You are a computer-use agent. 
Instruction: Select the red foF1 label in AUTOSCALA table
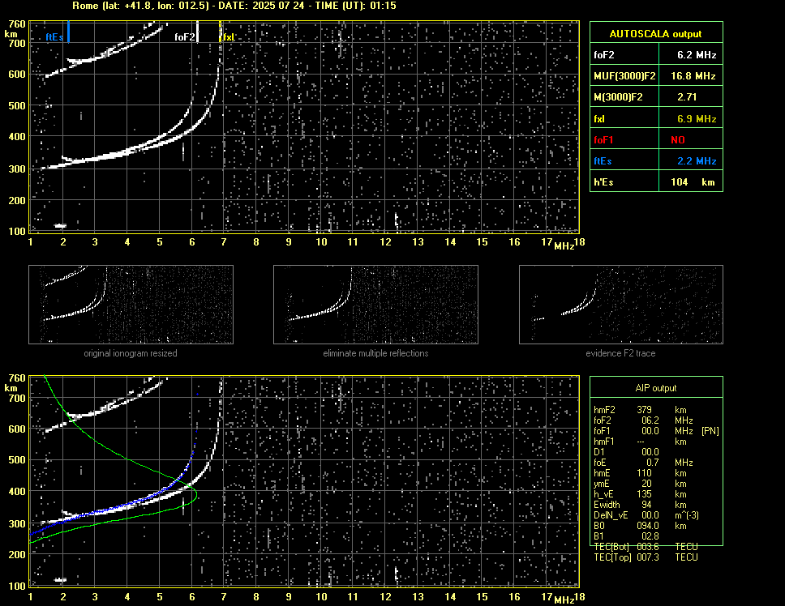(x=603, y=140)
